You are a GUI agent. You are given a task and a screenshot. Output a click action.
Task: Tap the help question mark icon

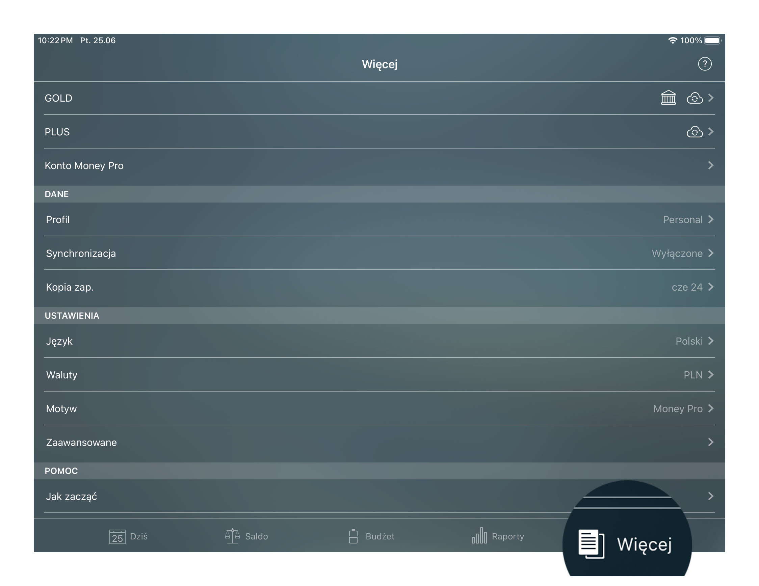(x=704, y=64)
